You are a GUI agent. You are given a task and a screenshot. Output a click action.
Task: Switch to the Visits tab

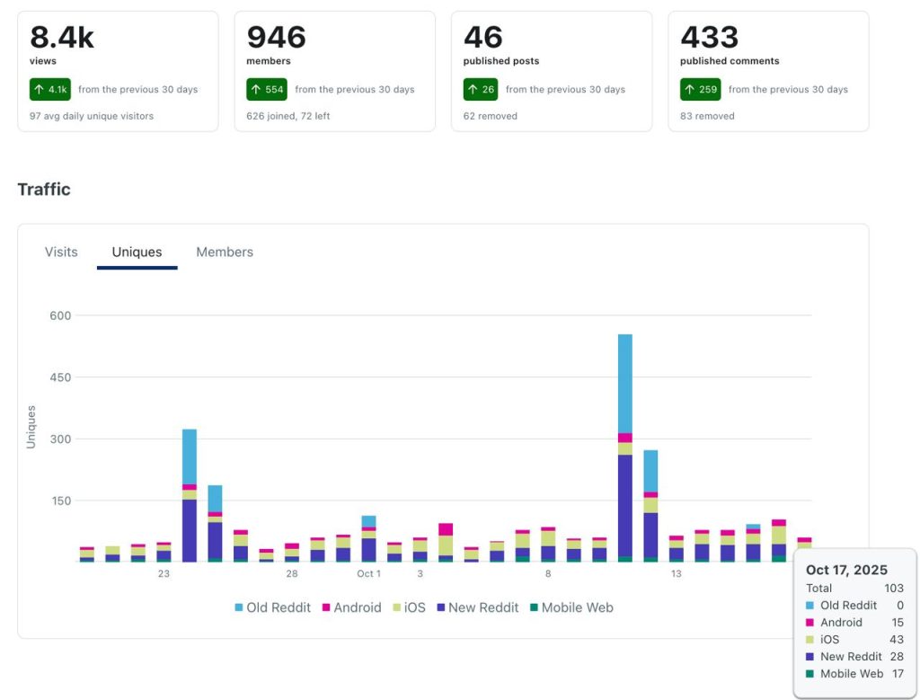61,253
